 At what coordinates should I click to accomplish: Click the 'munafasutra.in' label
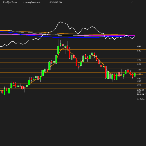click(x=33, y=2)
